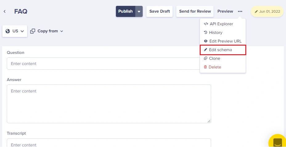The height and width of the screenshot is (147, 286).
Task: Click the Answer field label
Action: 14,80
